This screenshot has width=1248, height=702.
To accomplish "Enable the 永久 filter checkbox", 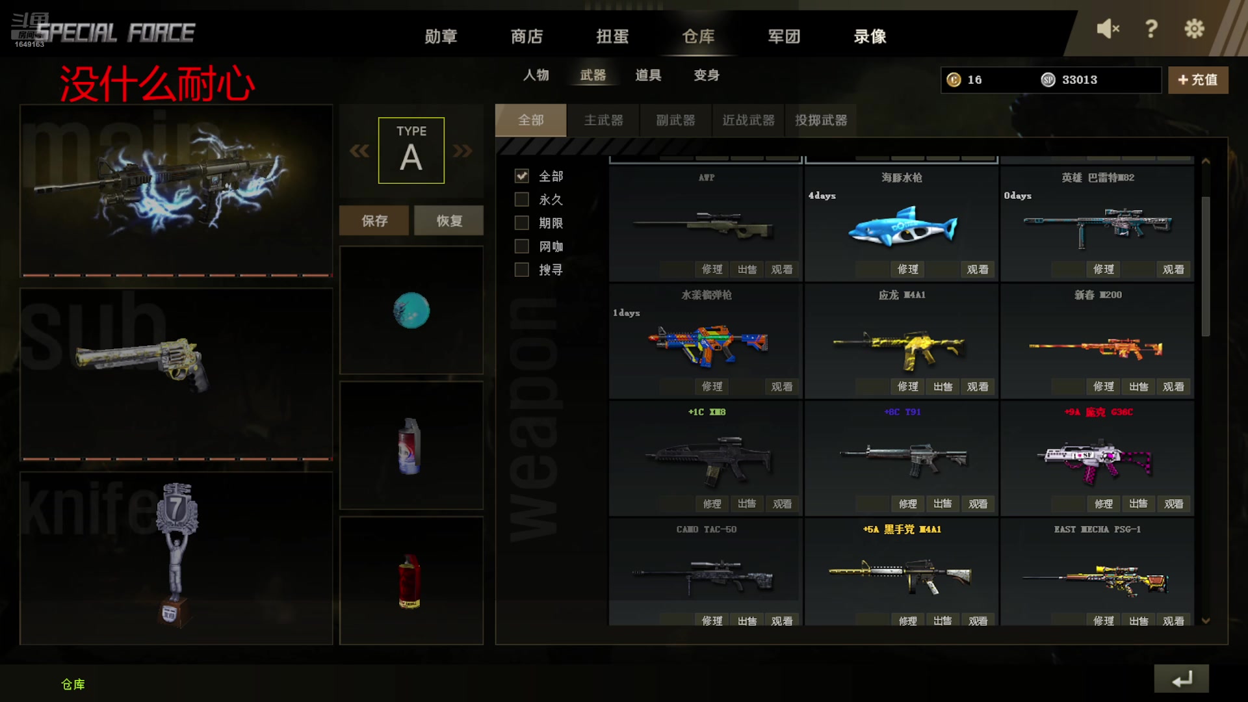I will 521,199.
